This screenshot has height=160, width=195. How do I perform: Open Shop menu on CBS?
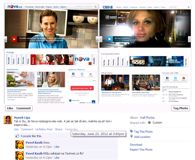click(163, 7)
